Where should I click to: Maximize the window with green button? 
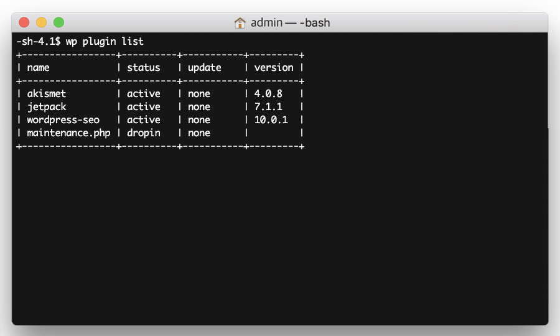[58, 22]
